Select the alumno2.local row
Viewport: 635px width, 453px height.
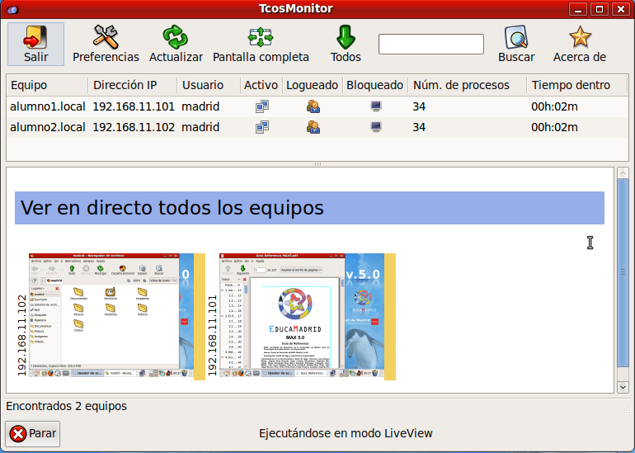[x=48, y=127]
